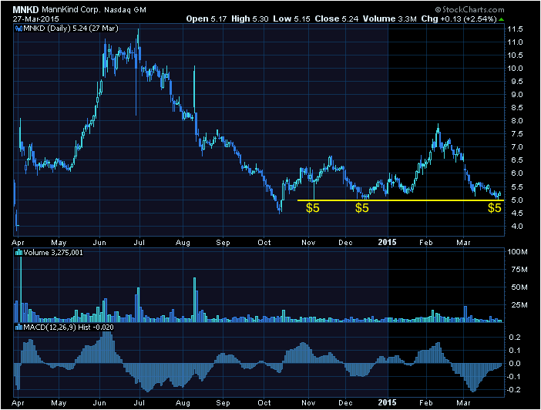Viewport: 541px width, 410px height.
Task: Click the MACD(12,26,9) Hist -0.020 legend
Action: coord(69,328)
